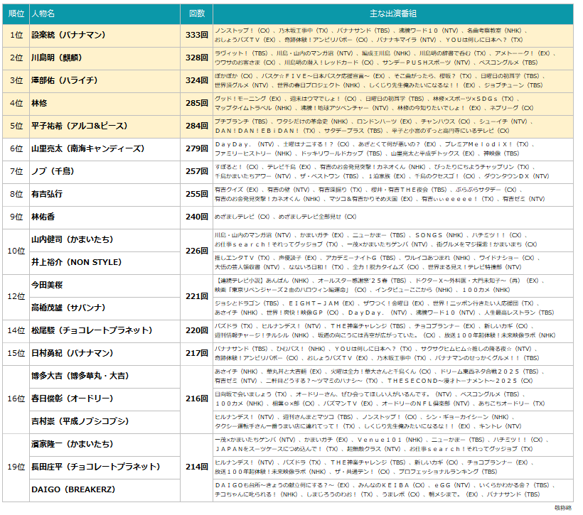583x515 pixels.
Task: Click the count 240回
Action: click(197, 217)
